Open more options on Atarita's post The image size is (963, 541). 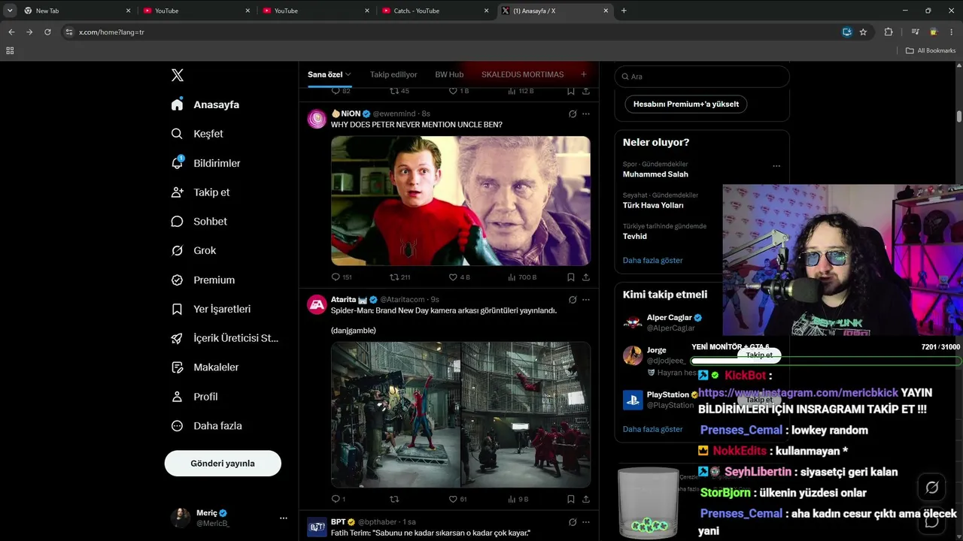(x=586, y=299)
